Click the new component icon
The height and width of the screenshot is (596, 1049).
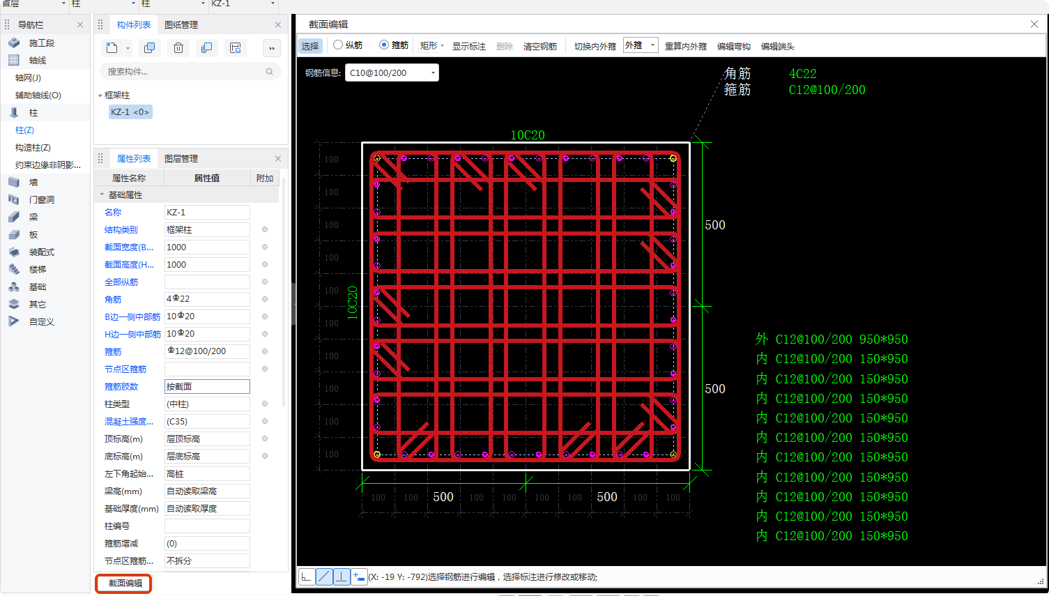(x=112, y=48)
